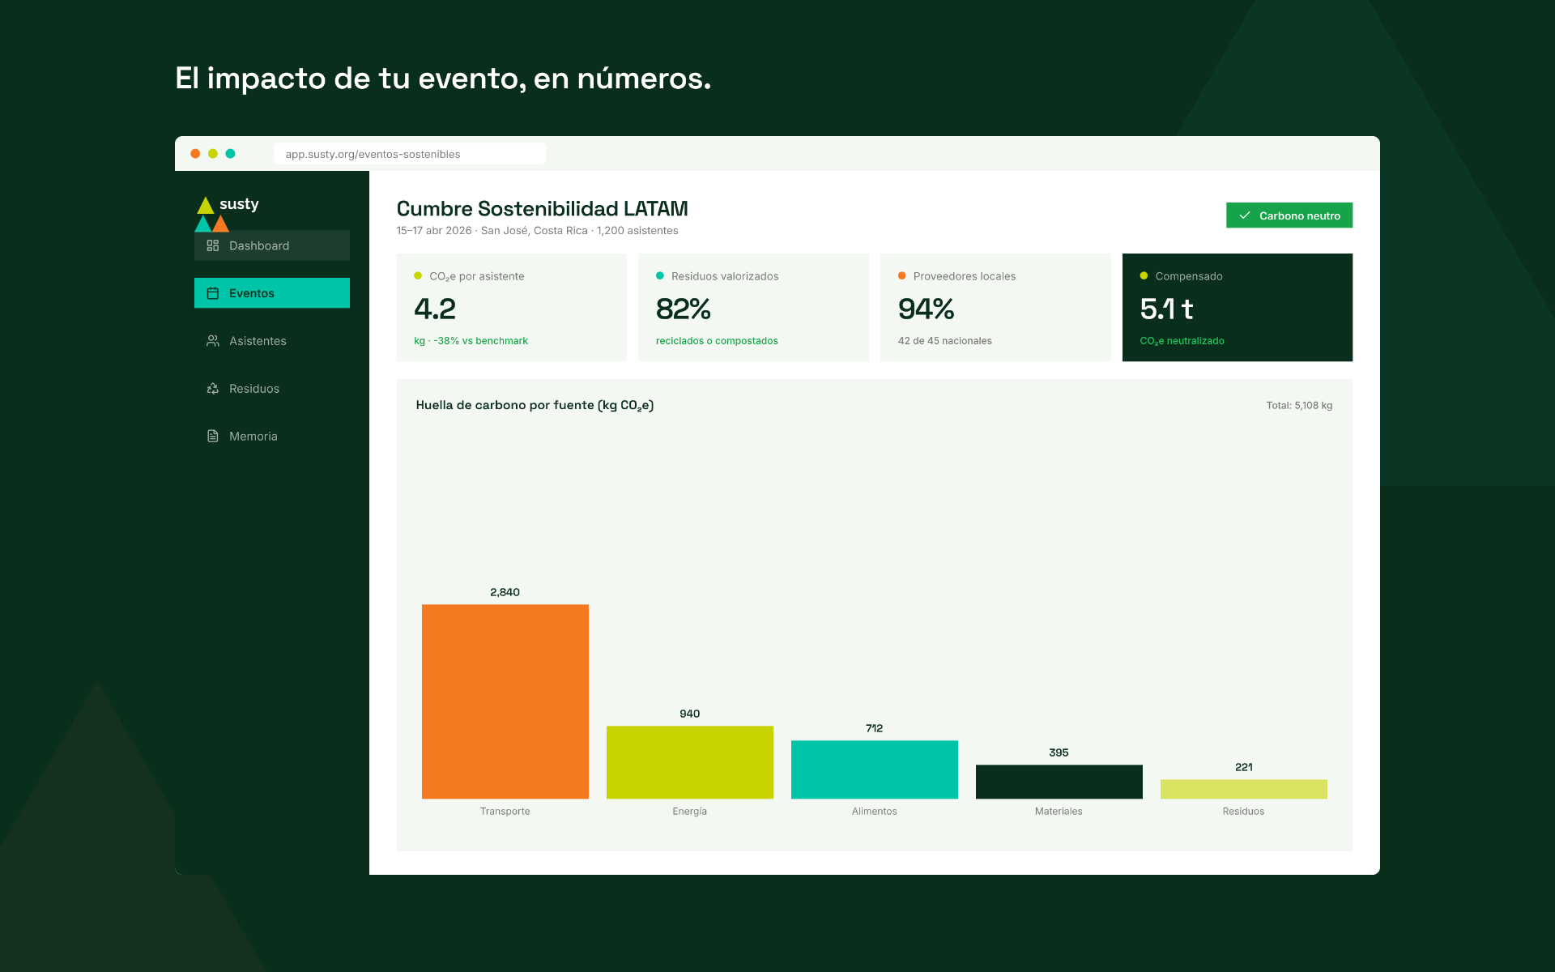Image resolution: width=1555 pixels, height=972 pixels.
Task: Select the Residuos valorizados card
Action: click(x=753, y=308)
